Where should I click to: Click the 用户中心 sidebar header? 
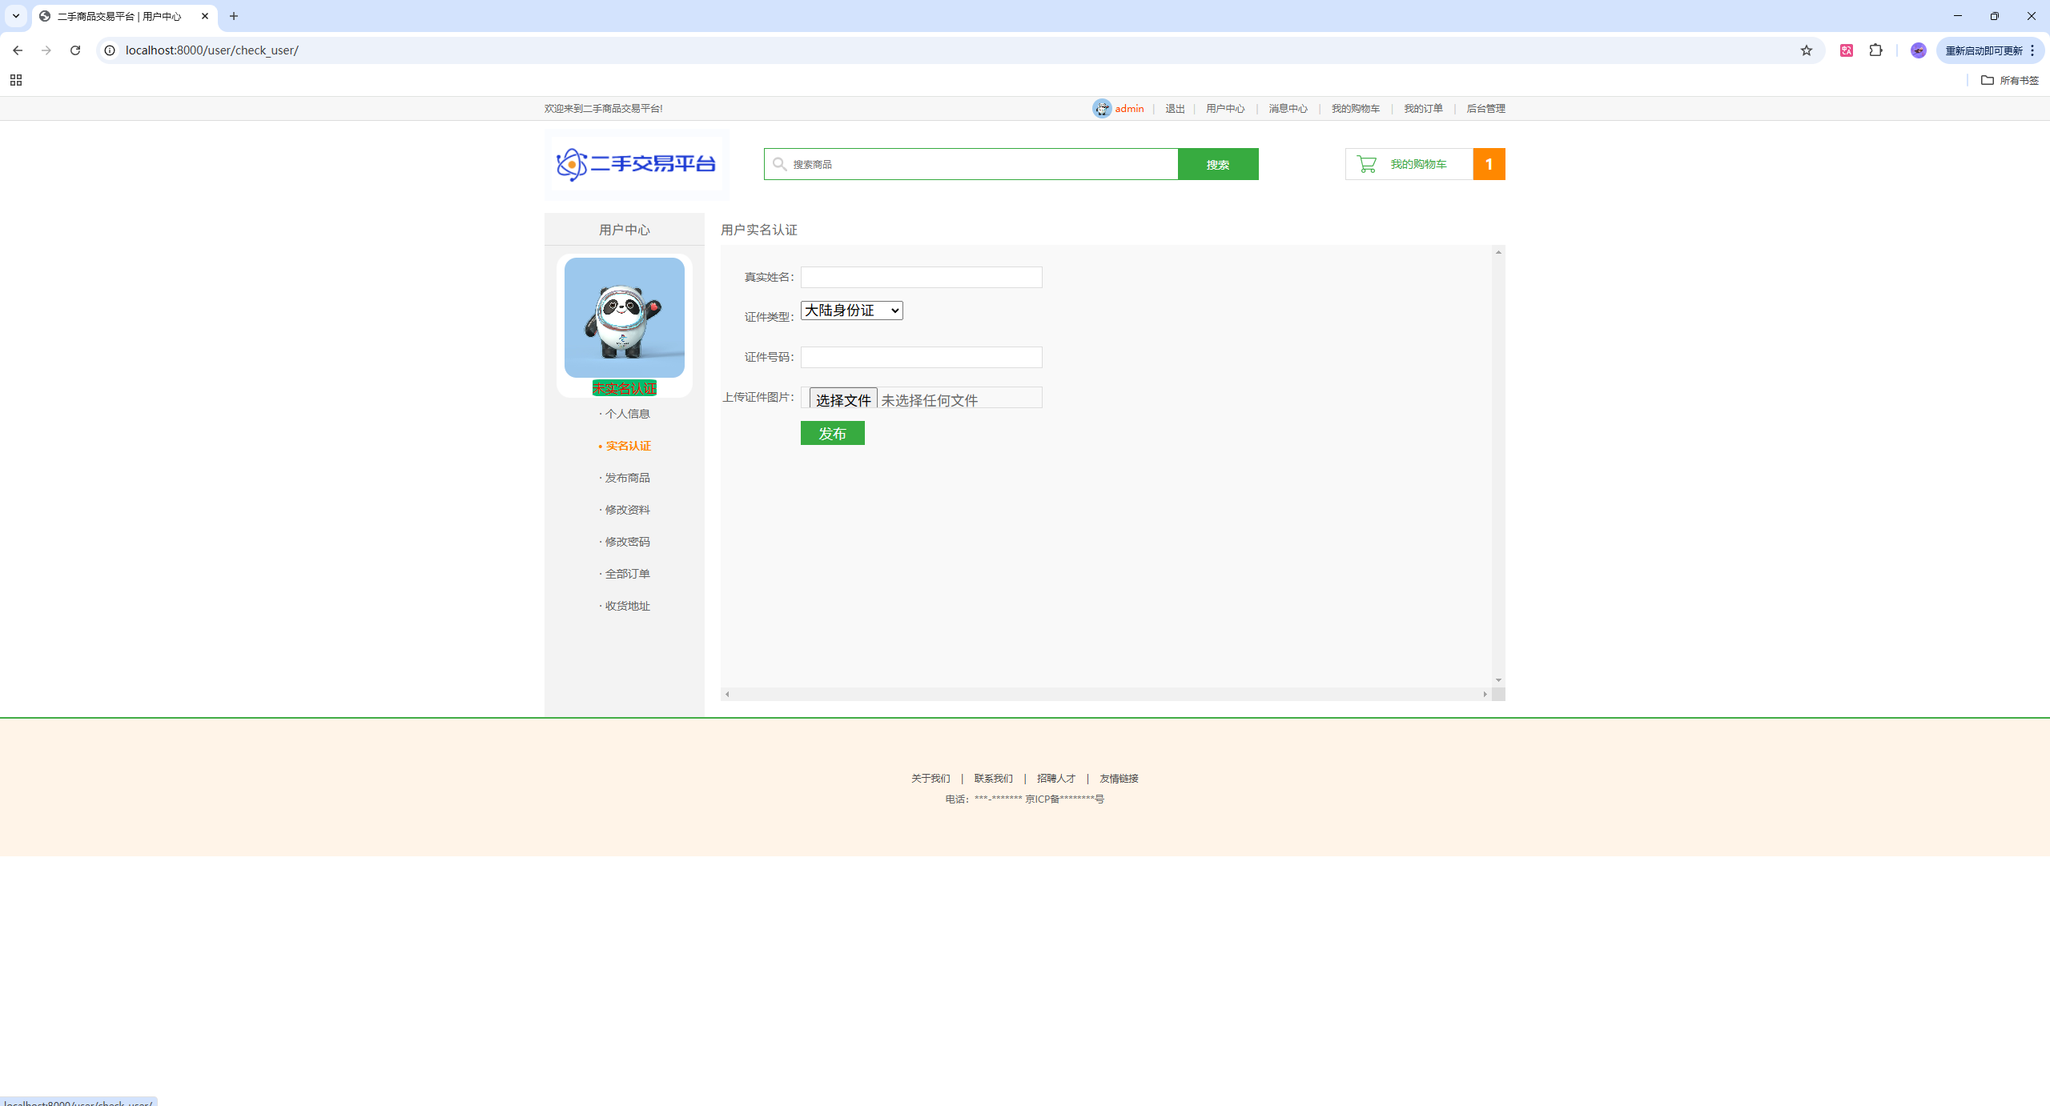625,230
